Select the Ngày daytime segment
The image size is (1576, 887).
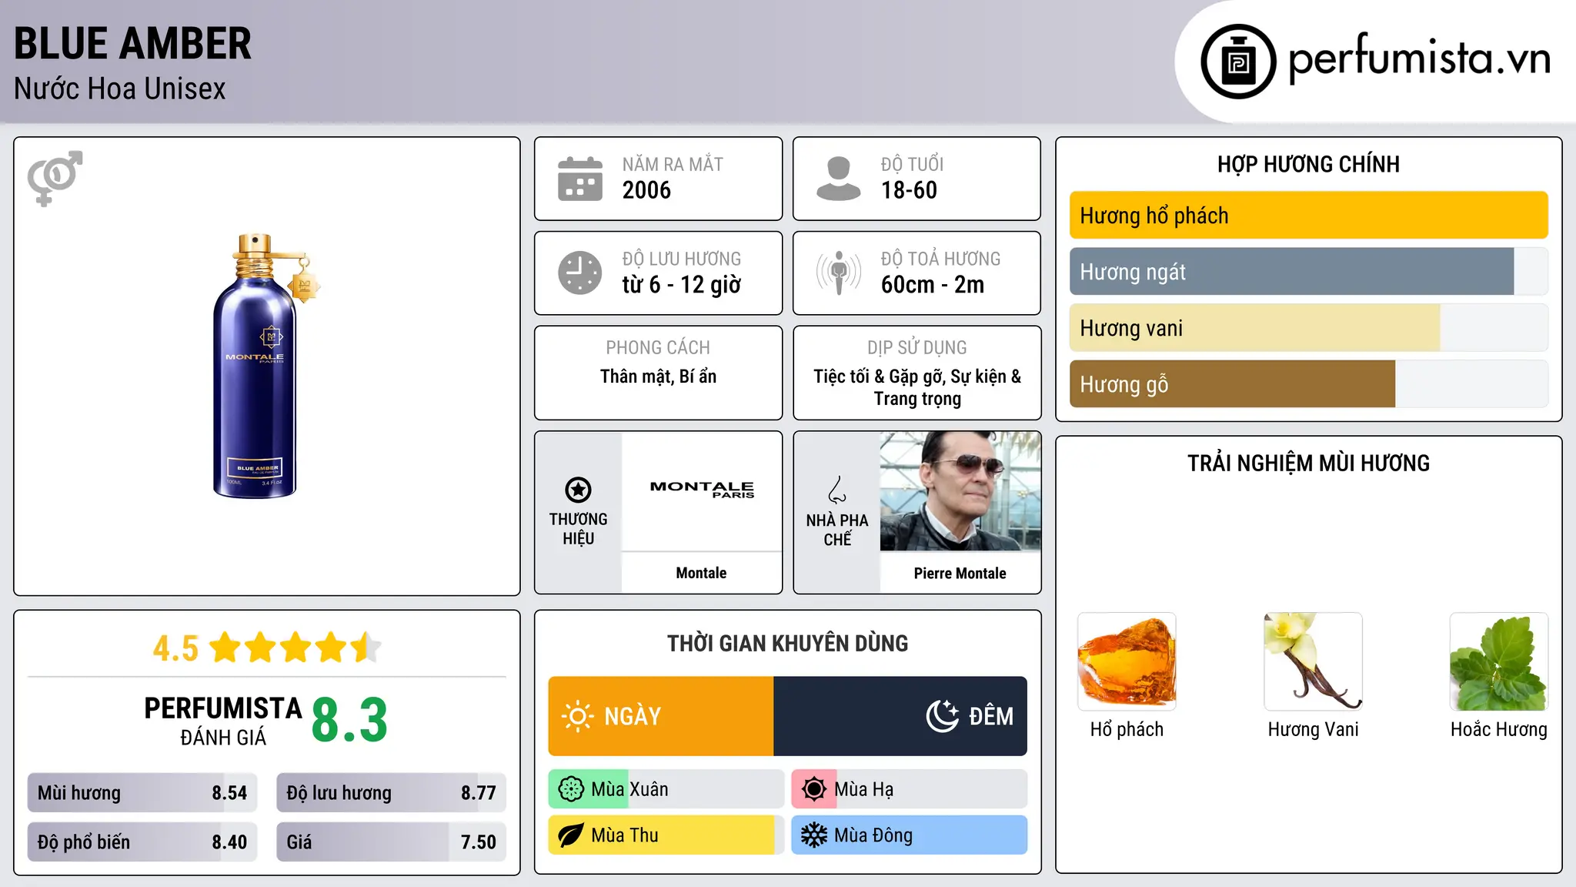coord(661,716)
